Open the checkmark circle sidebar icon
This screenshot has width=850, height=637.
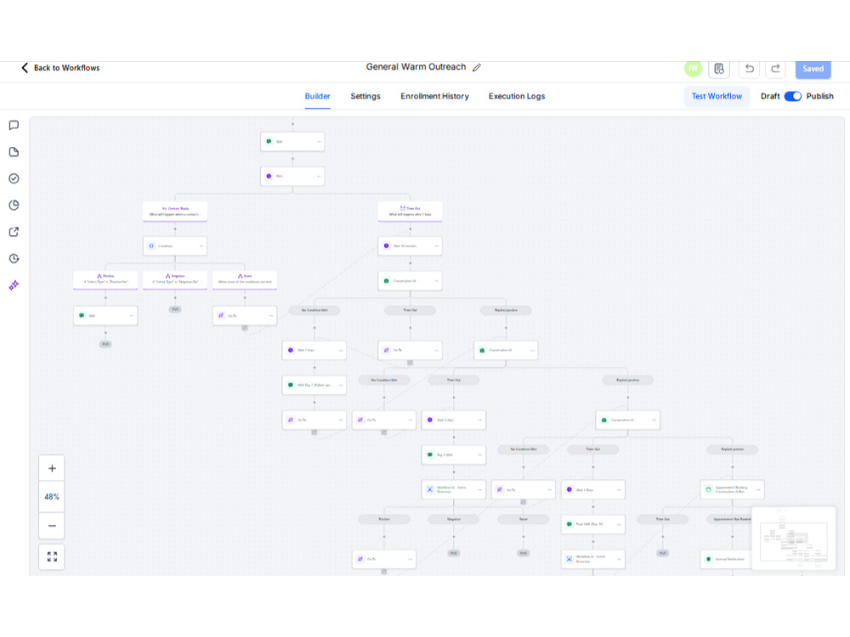(14, 178)
